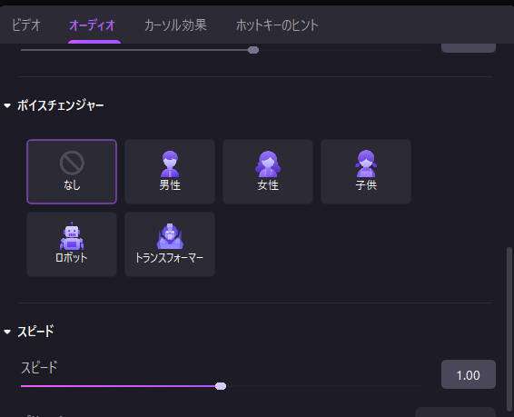The height and width of the screenshot is (417, 514).
Task: Choose the 男性 male voice effect
Action: click(x=170, y=172)
